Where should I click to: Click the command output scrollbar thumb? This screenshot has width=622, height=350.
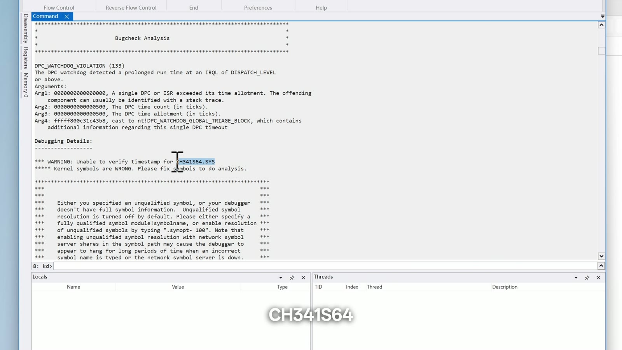click(601, 51)
